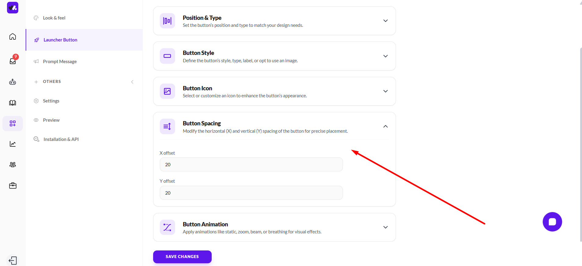
Task: Click the logout icon at bottom left
Action: (x=13, y=260)
